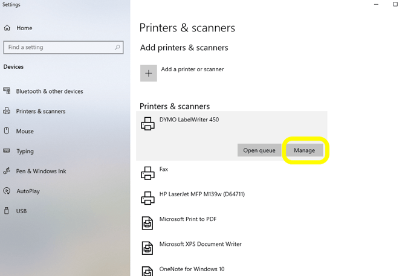This screenshot has width=405, height=276.
Task: Open the Home settings page
Action: point(25,28)
